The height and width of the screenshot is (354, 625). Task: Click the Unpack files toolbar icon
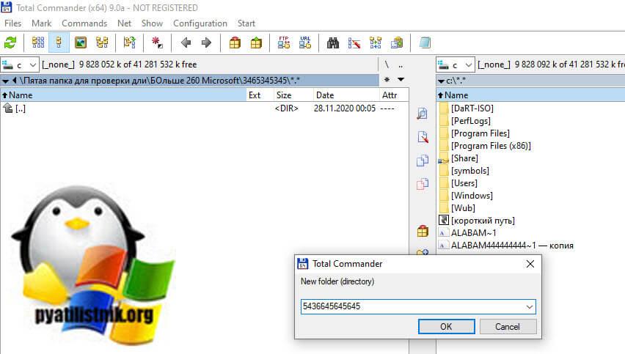coord(256,43)
